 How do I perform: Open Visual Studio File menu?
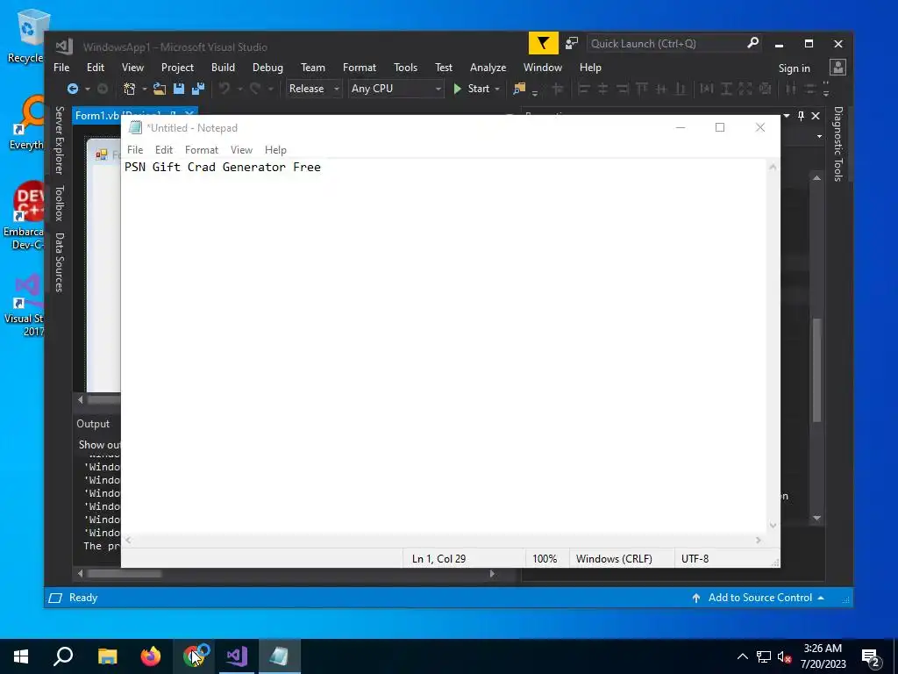(x=61, y=68)
